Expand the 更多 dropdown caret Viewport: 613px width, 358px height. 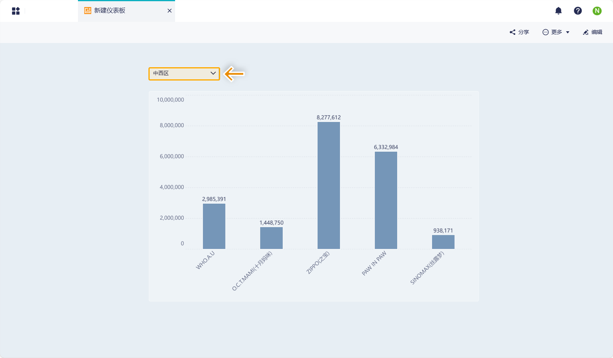tap(568, 32)
